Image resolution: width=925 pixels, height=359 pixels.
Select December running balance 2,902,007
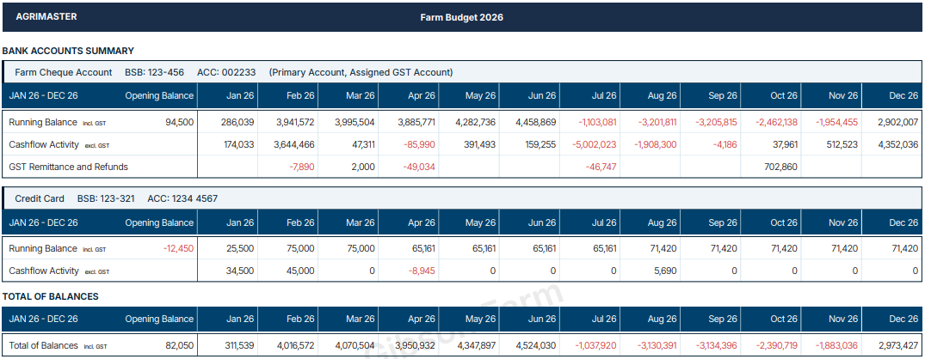[x=898, y=123]
